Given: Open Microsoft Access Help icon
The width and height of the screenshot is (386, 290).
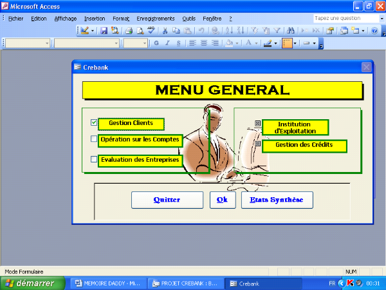Looking at the screenshot, I should (x=374, y=30).
